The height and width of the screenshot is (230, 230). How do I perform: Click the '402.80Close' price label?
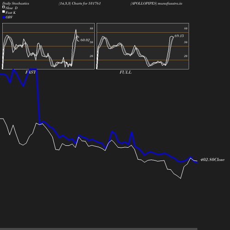click(x=213, y=160)
